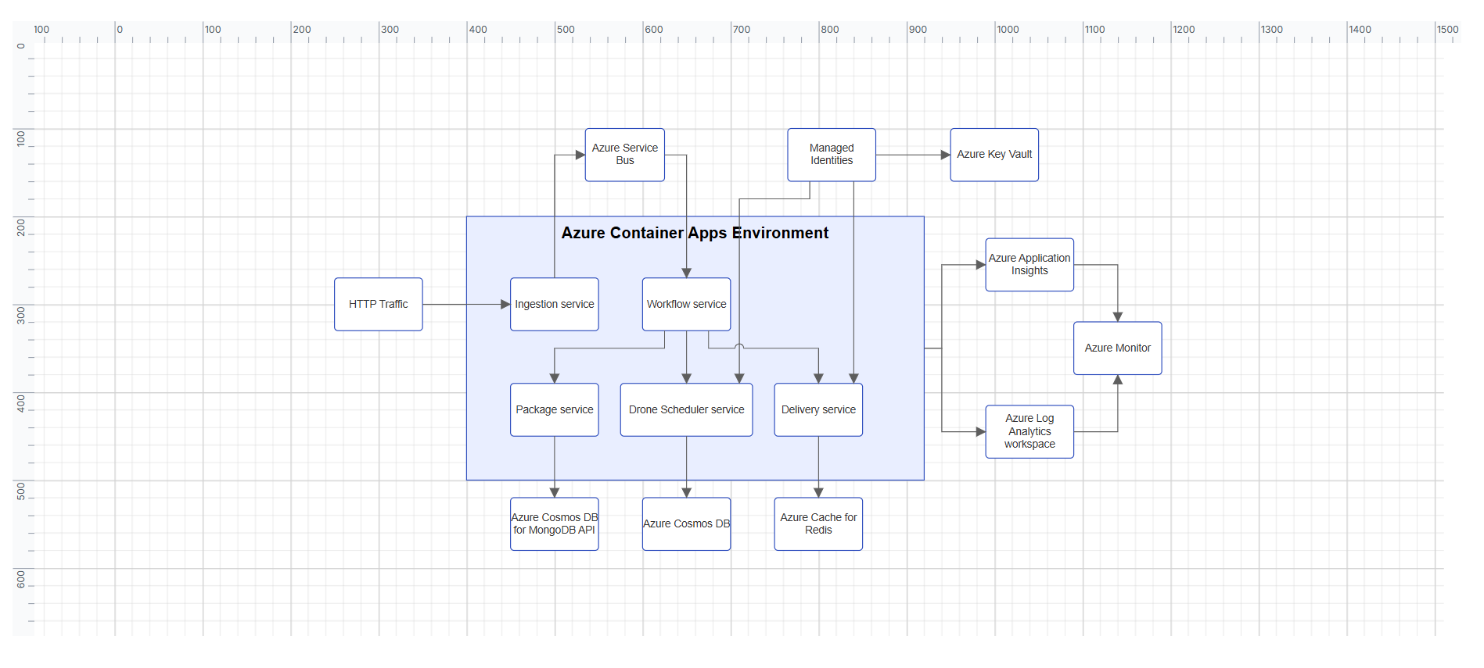Select the Delivery service node
The width and height of the screenshot is (1484, 668).
click(x=818, y=409)
